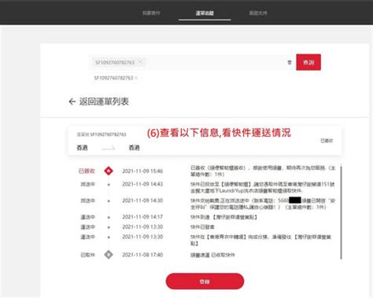Click the locker delivery description mentioning LaundrYup
Screen dimensions: 373x298
pos(263,187)
